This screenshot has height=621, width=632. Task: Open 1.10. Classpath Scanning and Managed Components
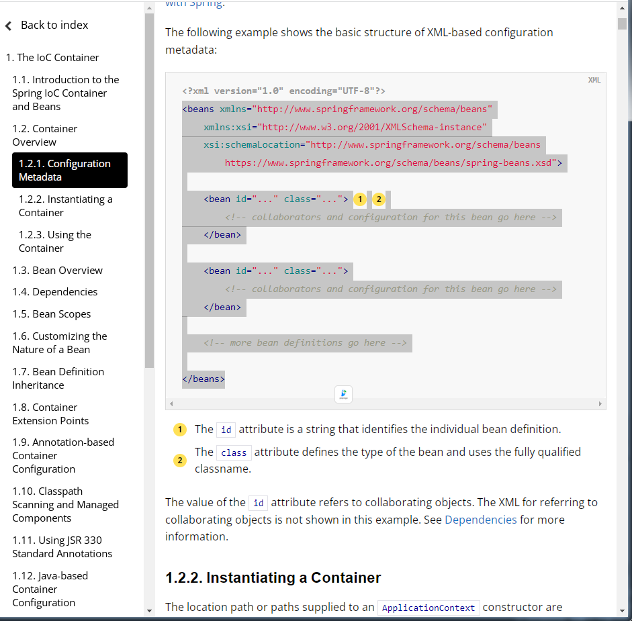coord(65,505)
